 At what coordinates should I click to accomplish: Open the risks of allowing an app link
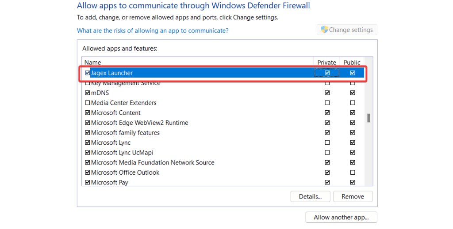[x=153, y=30]
